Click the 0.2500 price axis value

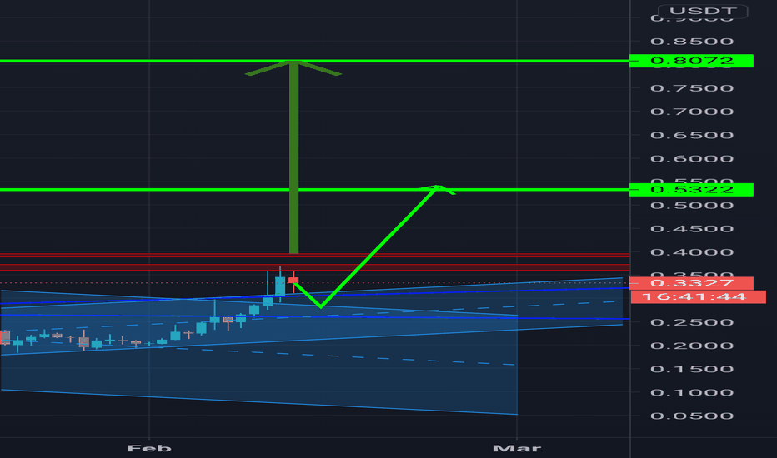692,323
